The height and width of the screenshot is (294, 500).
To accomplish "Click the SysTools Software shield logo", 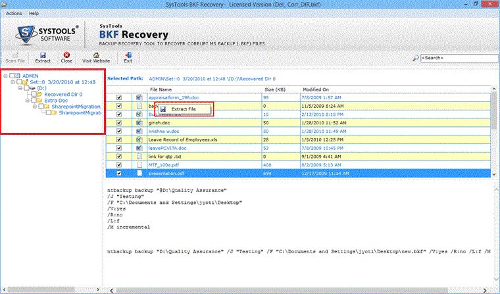I will (27, 34).
